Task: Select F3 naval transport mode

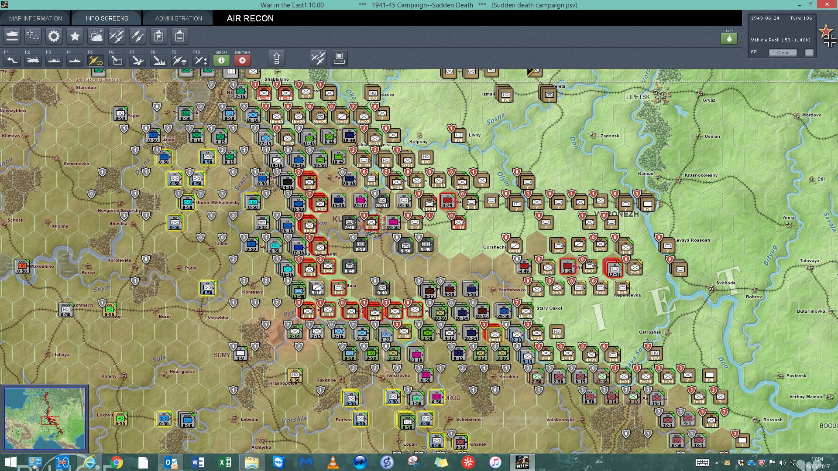Action: pyautogui.click(x=54, y=60)
